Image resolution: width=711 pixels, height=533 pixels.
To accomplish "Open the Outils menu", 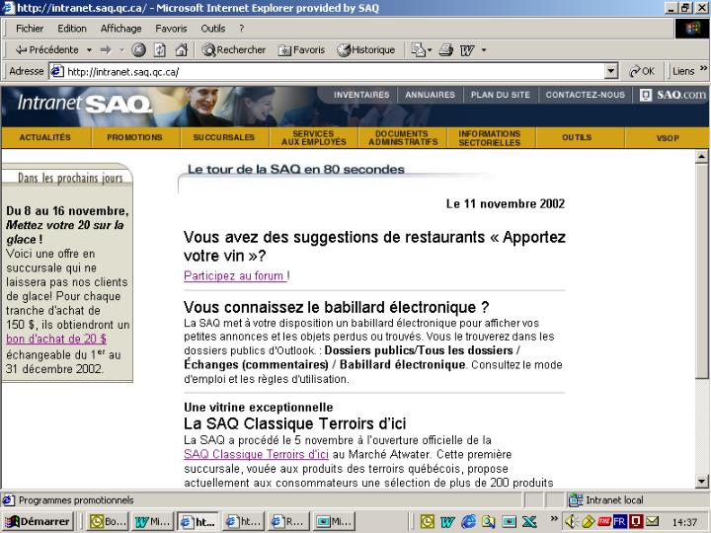I will tap(212, 29).
